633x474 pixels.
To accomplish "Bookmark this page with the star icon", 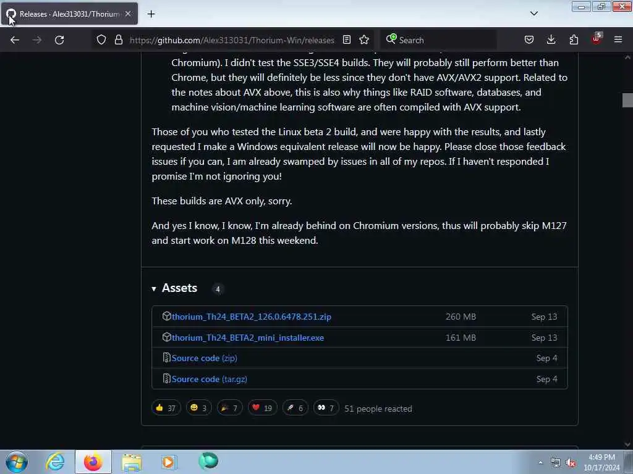I will (364, 40).
